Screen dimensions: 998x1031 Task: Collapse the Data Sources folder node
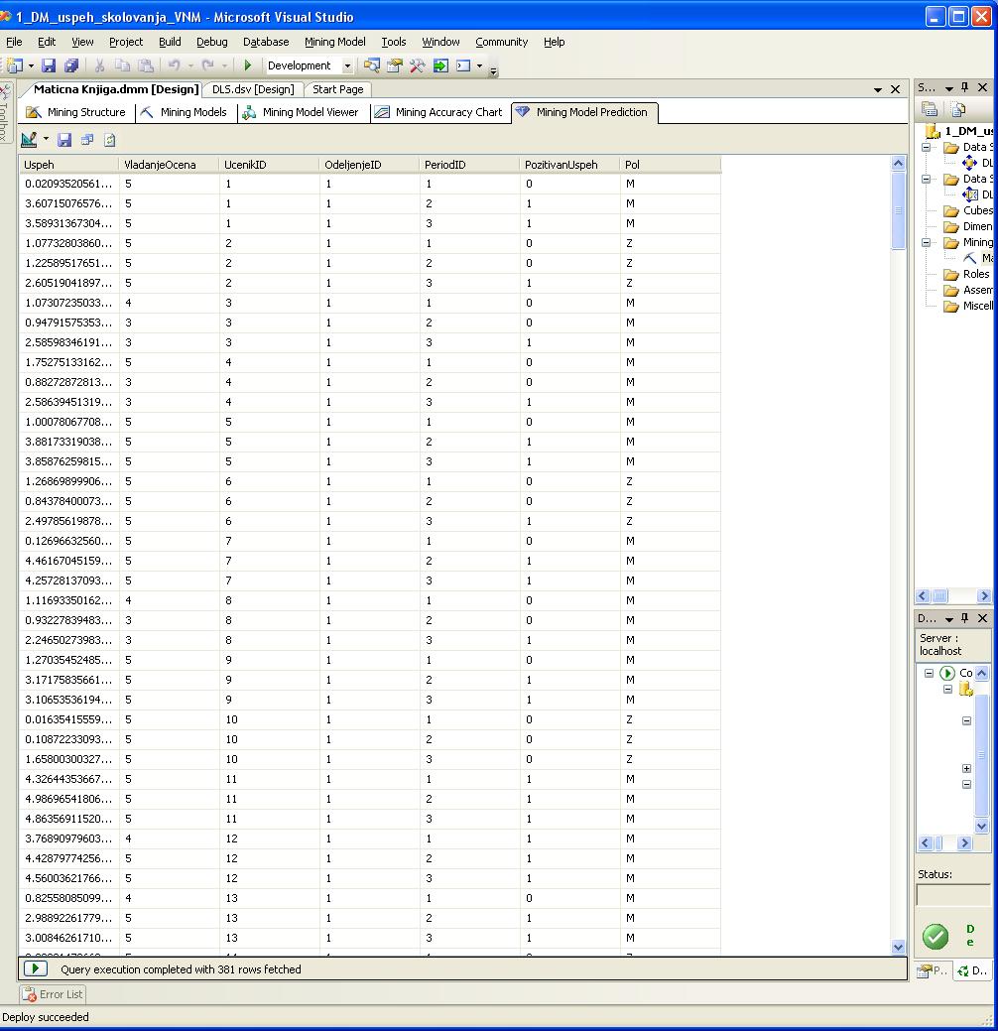click(926, 147)
